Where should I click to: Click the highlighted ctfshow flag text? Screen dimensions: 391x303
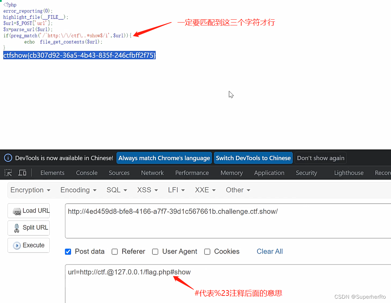(x=79, y=55)
